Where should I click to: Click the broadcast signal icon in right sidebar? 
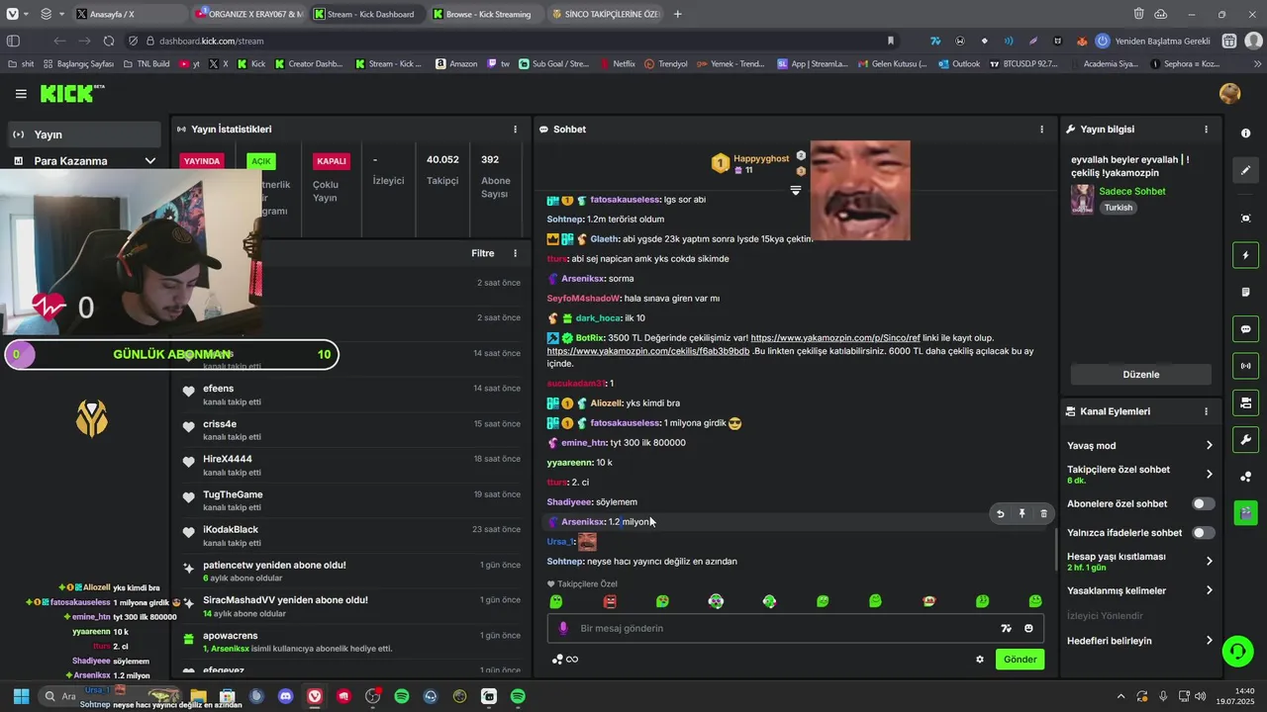1246,366
